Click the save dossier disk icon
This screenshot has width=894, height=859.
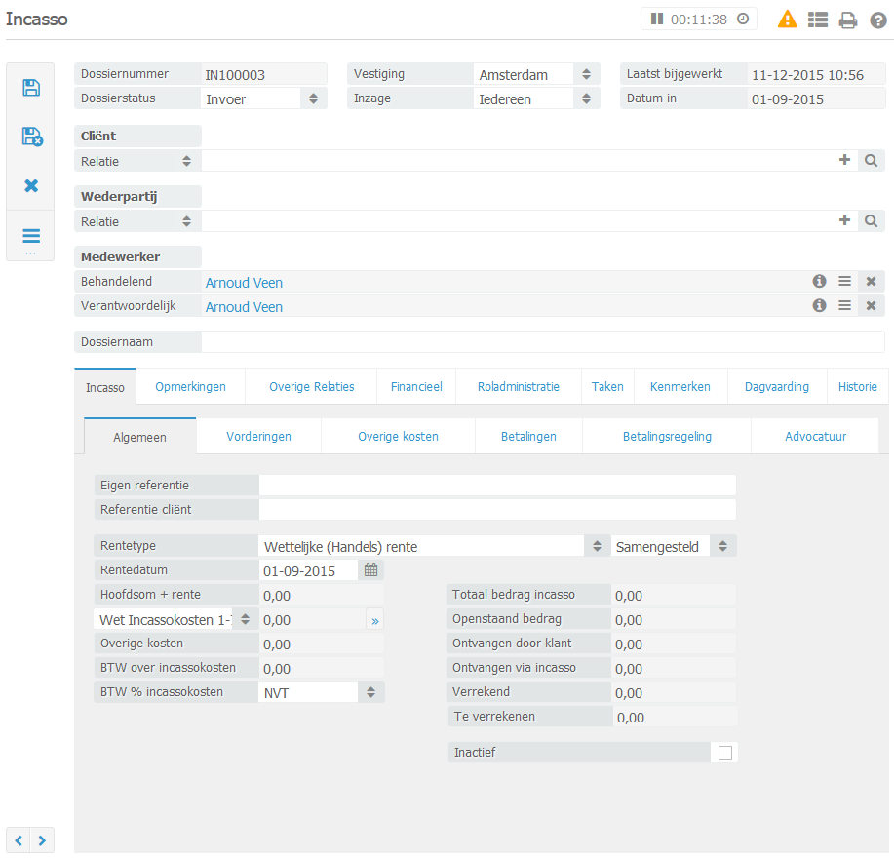tap(31, 88)
